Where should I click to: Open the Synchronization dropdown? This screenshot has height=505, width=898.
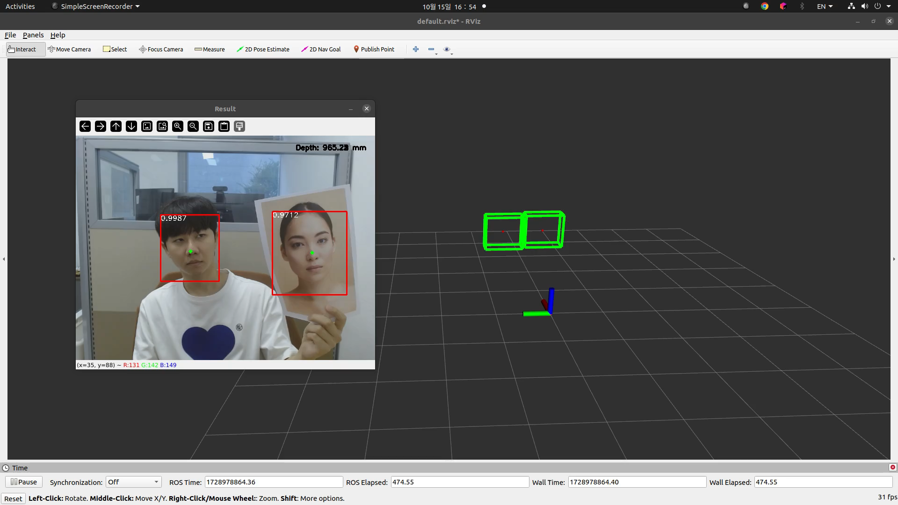click(x=134, y=482)
